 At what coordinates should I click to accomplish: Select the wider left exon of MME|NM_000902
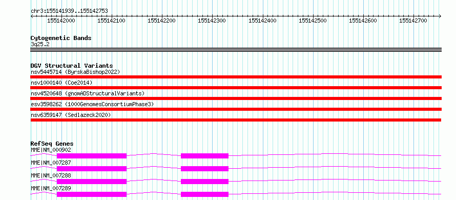(92, 156)
